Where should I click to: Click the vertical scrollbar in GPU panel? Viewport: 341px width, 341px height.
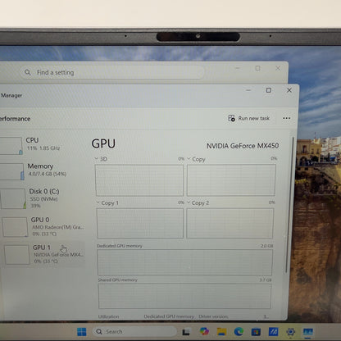click(x=289, y=205)
